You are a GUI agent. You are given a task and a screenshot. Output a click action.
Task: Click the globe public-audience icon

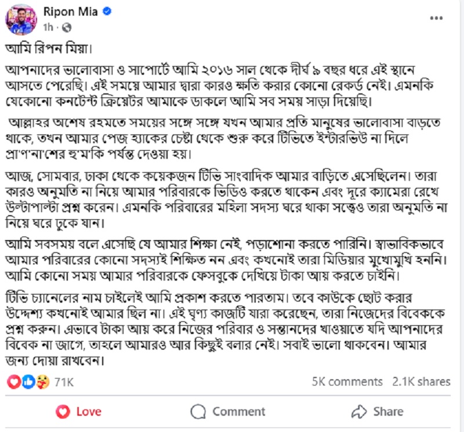66,27
